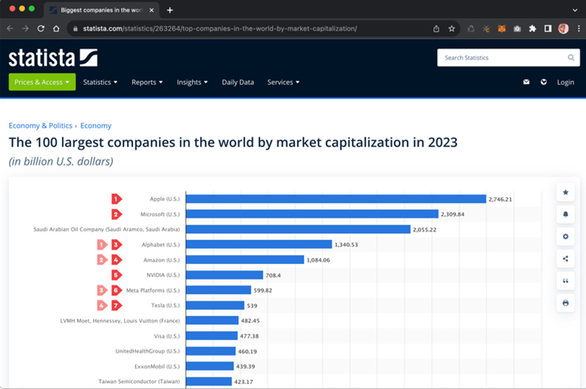Click the quotation-mark citation icon

pos(565,281)
